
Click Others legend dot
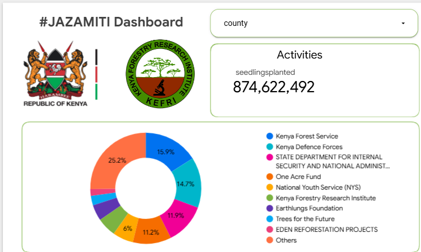[x=270, y=240]
